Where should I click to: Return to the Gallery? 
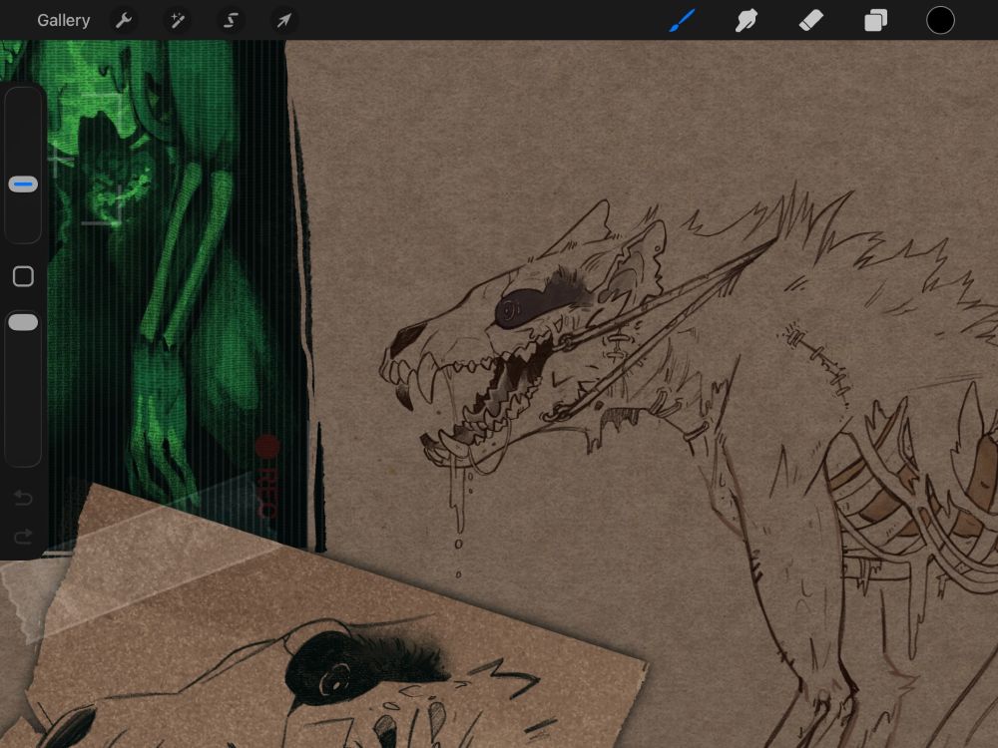click(x=63, y=20)
